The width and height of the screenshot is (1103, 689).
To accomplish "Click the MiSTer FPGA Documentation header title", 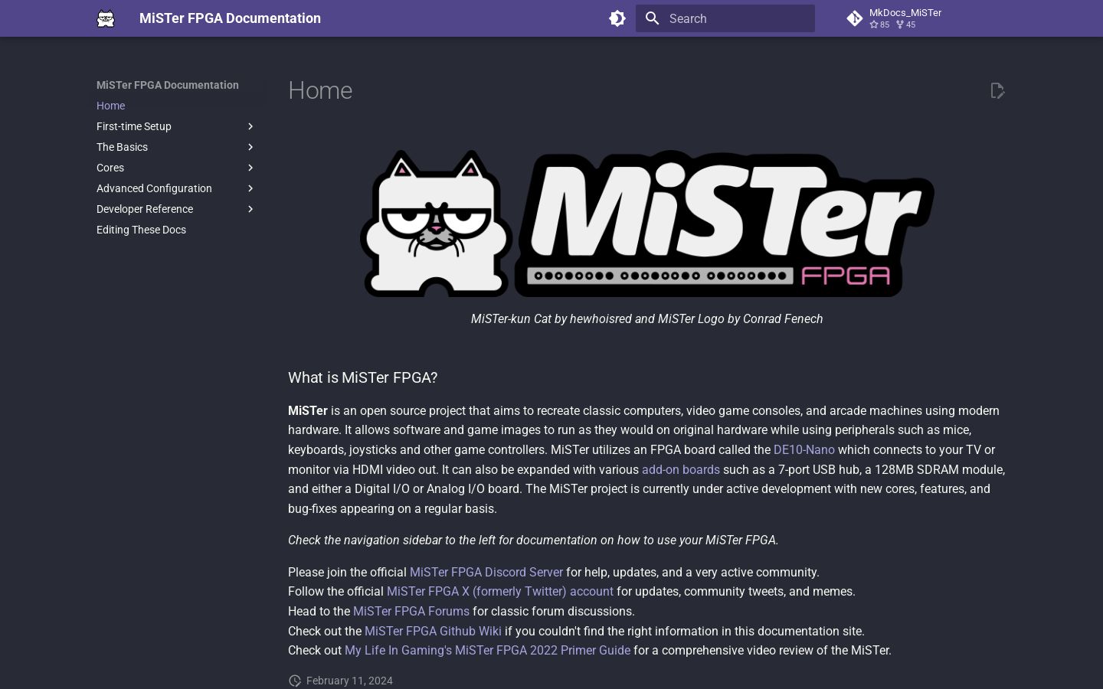I will (x=230, y=18).
